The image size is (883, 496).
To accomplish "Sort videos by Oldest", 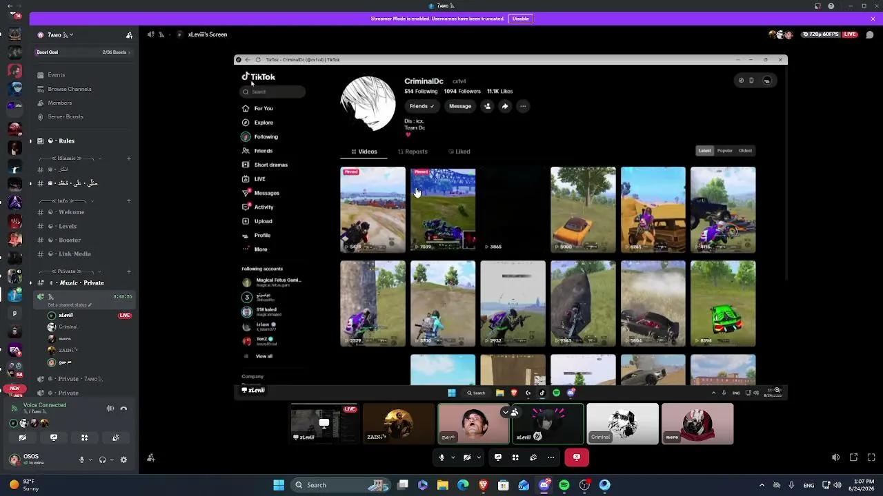I will pos(745,151).
